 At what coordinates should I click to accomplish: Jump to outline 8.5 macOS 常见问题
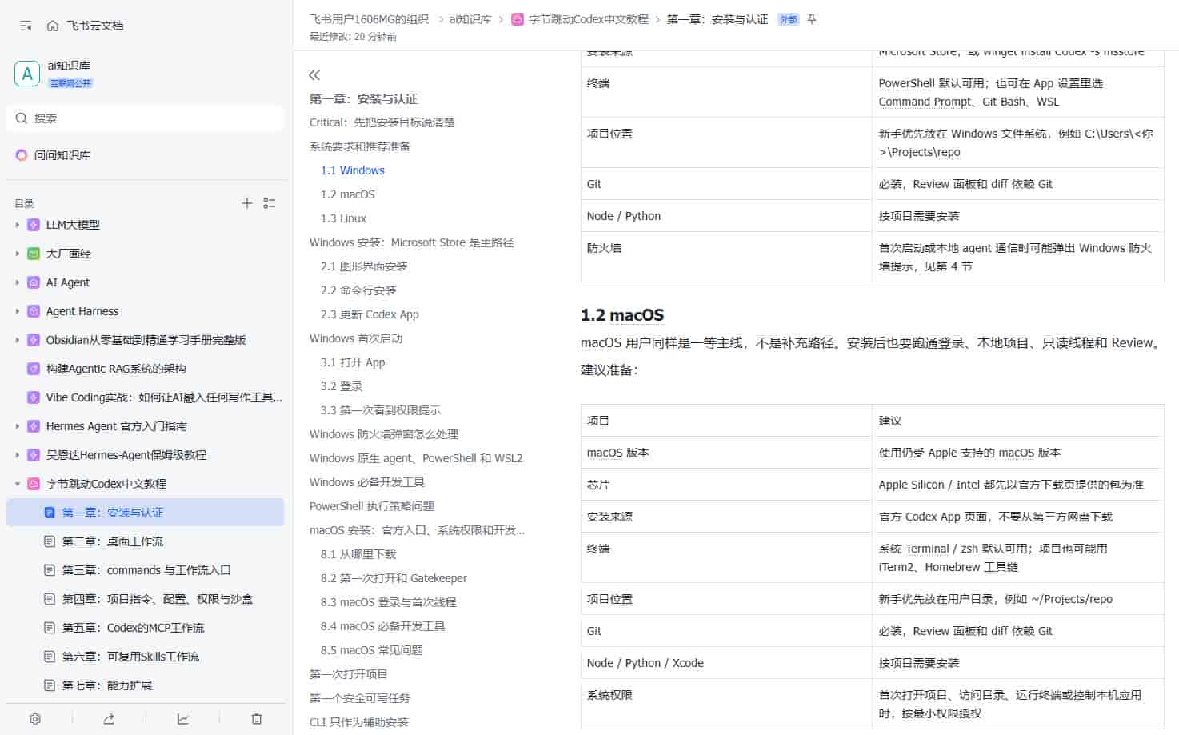click(x=372, y=650)
